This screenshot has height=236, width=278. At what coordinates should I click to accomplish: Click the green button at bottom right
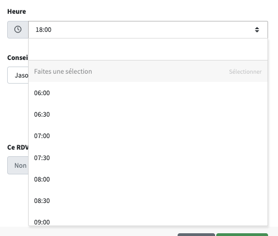[242, 234]
